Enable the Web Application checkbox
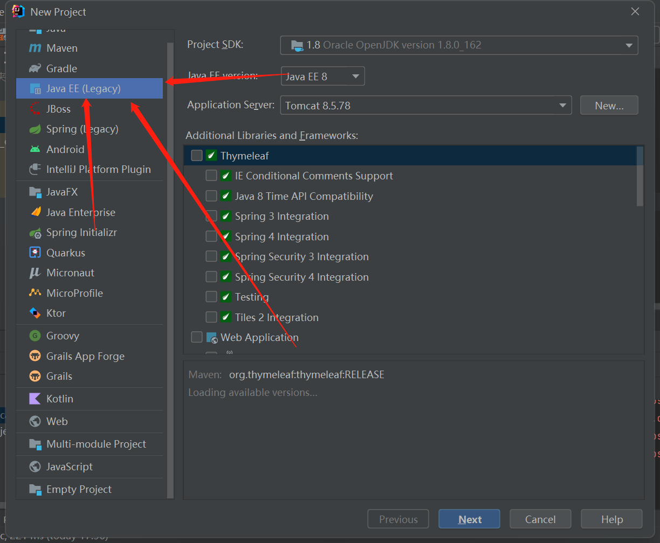660x543 pixels. coord(197,337)
